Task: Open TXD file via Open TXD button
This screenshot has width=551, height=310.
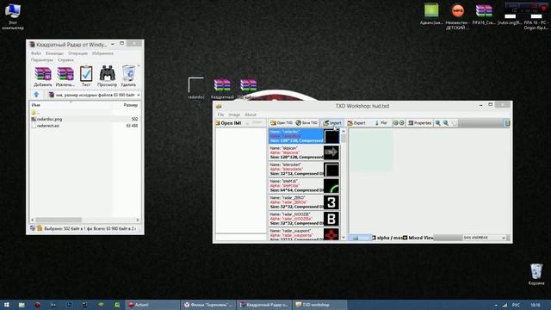Action: [x=282, y=123]
